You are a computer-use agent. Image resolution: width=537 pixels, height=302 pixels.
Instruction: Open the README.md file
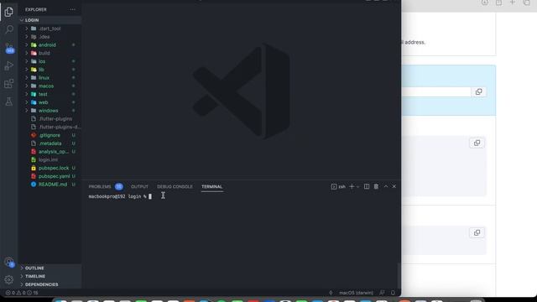point(50,185)
